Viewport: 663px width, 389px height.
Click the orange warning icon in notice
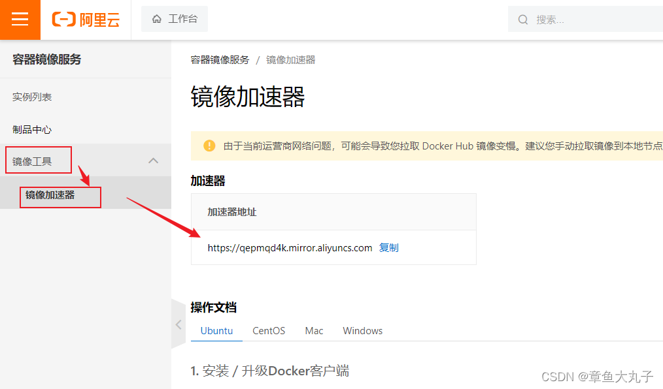[209, 146]
